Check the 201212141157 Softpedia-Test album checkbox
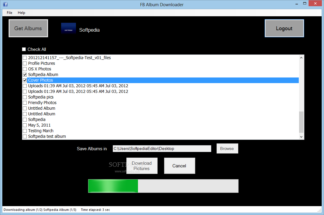The height and width of the screenshot is (215, 324). click(25, 58)
